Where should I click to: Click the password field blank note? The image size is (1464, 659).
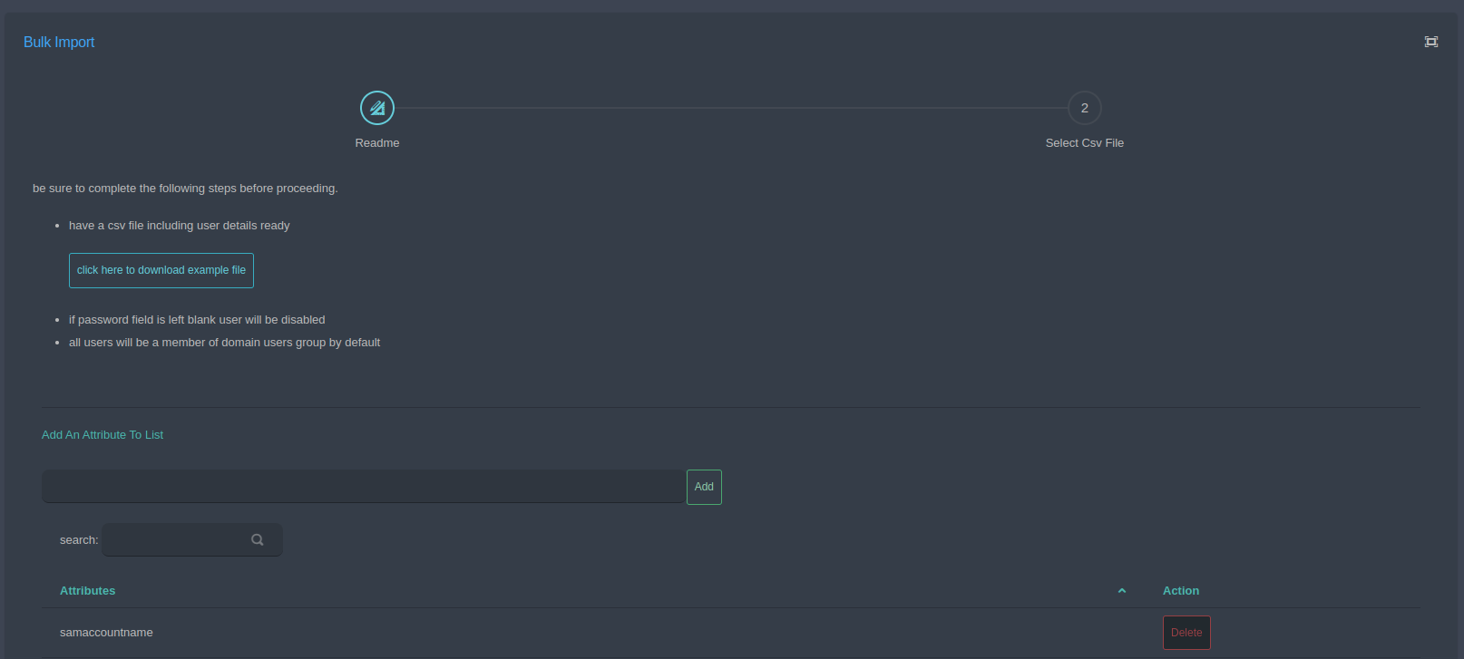(197, 320)
